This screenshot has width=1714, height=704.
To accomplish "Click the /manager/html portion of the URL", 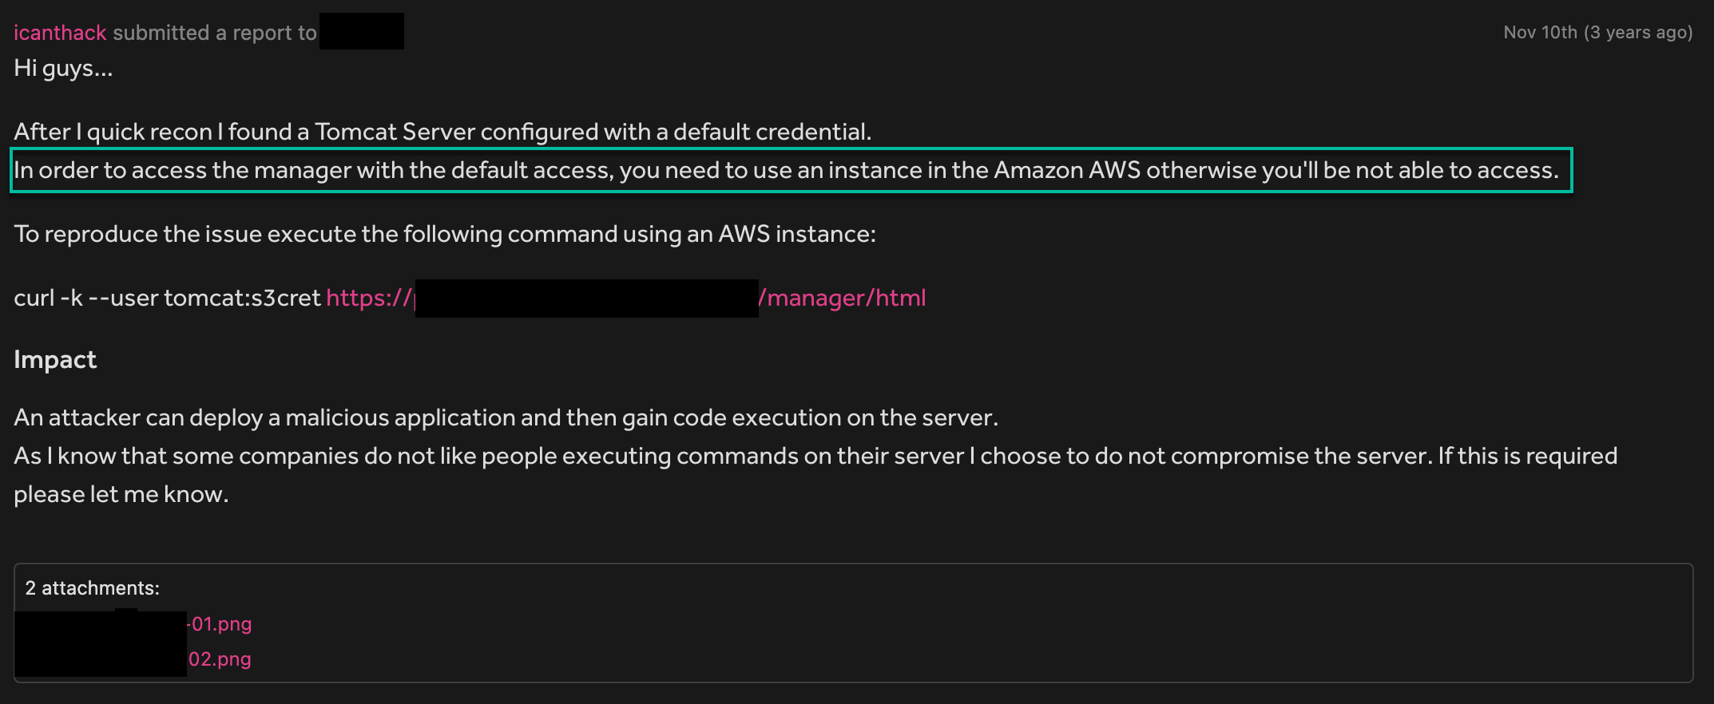I will point(842,298).
